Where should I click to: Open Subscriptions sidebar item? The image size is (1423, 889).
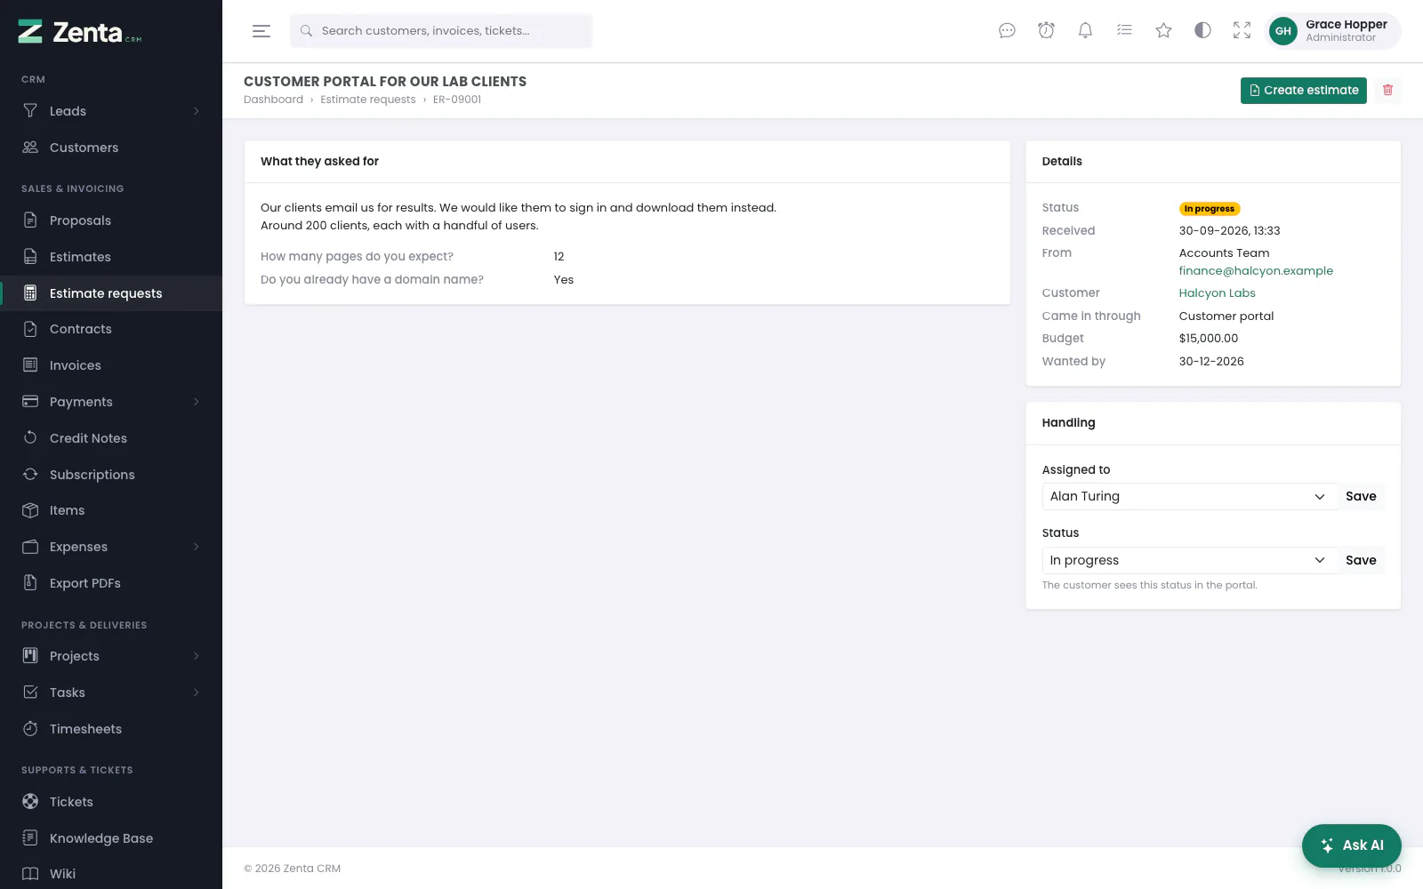pyautogui.click(x=111, y=475)
